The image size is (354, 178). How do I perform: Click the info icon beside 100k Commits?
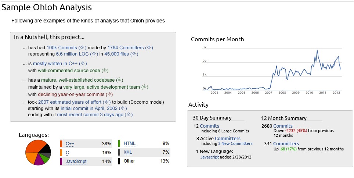pyautogui.click(x=83, y=48)
